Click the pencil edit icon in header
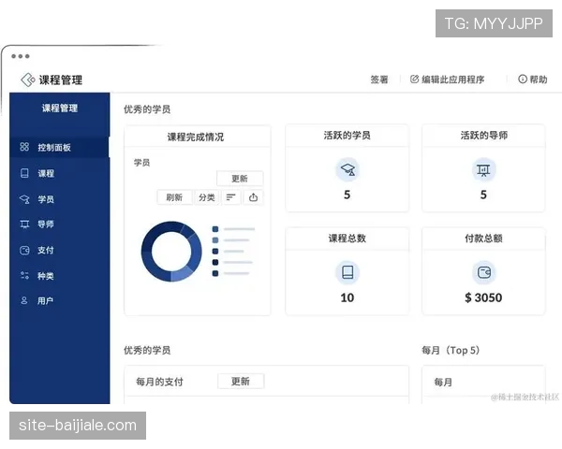The height and width of the screenshot is (449, 562). point(414,80)
